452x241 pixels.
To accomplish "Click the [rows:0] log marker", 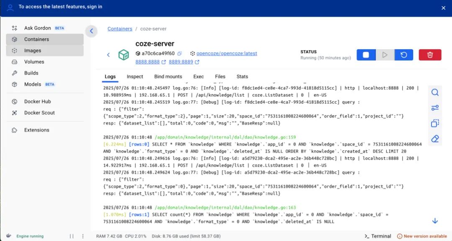I will (139, 144).
